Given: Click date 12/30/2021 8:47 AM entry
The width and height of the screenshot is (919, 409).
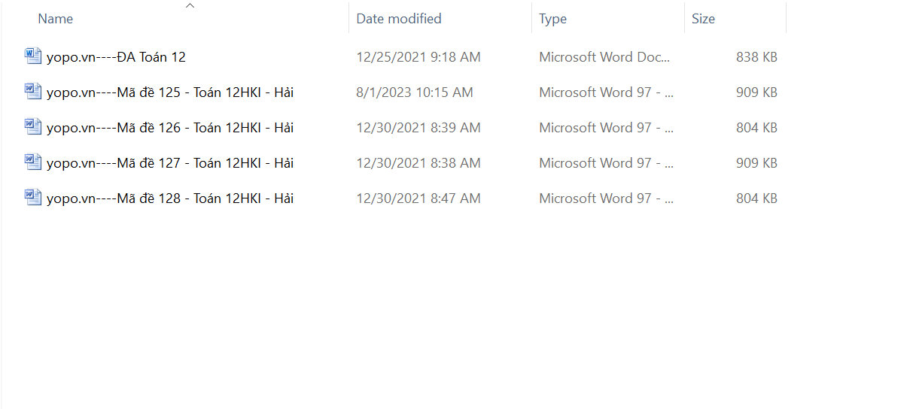Looking at the screenshot, I should tap(418, 198).
